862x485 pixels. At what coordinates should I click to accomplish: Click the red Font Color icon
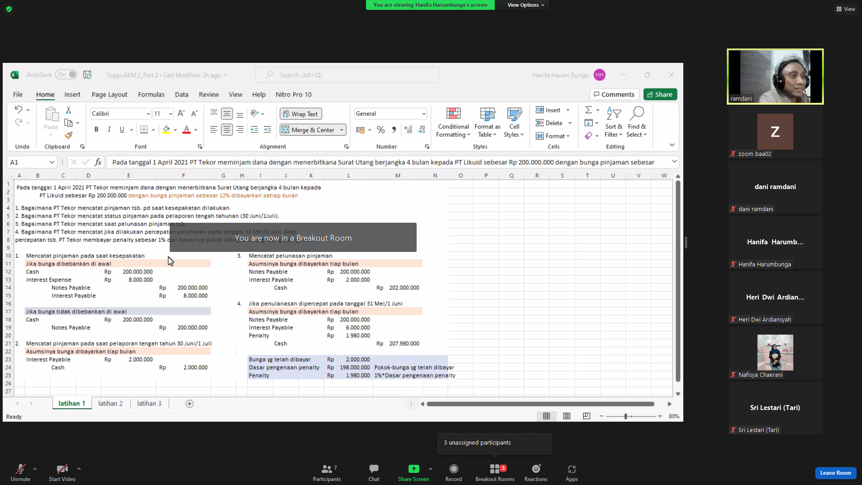(x=187, y=130)
